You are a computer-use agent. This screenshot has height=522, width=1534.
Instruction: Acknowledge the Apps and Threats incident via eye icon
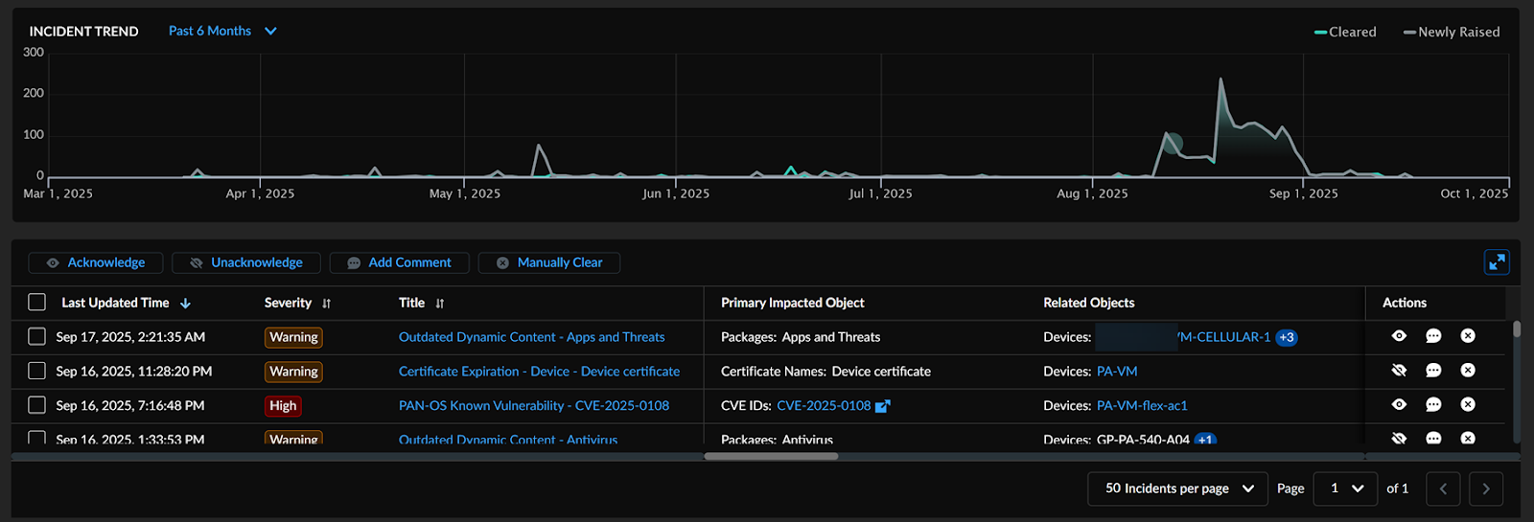(1399, 336)
